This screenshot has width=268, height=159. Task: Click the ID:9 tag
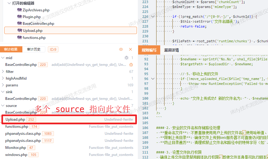point(53,49)
